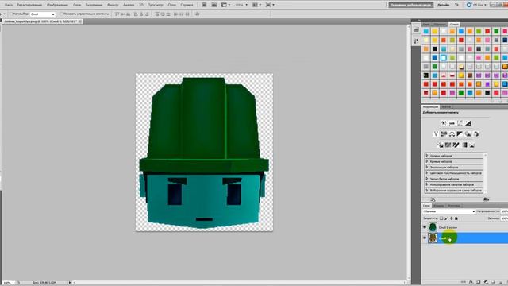Image resolution: width=508 pixels, height=286 pixels.
Task: Add a Color Balance adjustment layer
Action: (452, 134)
